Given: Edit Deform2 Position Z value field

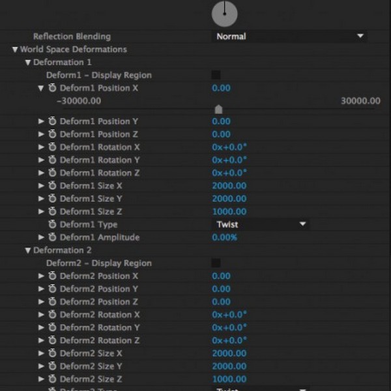Looking at the screenshot, I should 221,302.
